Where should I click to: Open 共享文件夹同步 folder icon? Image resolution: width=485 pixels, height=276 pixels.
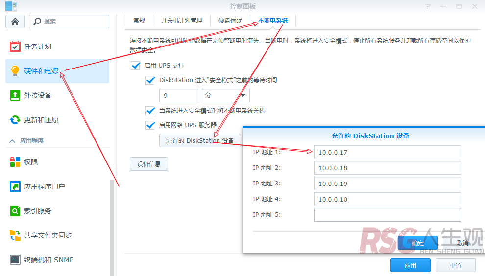15,235
